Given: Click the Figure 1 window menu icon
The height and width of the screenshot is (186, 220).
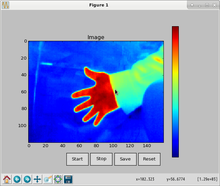Looking at the screenshot, I should point(5,5).
